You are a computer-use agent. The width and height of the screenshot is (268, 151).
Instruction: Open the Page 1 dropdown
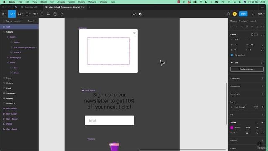coord(32,21)
